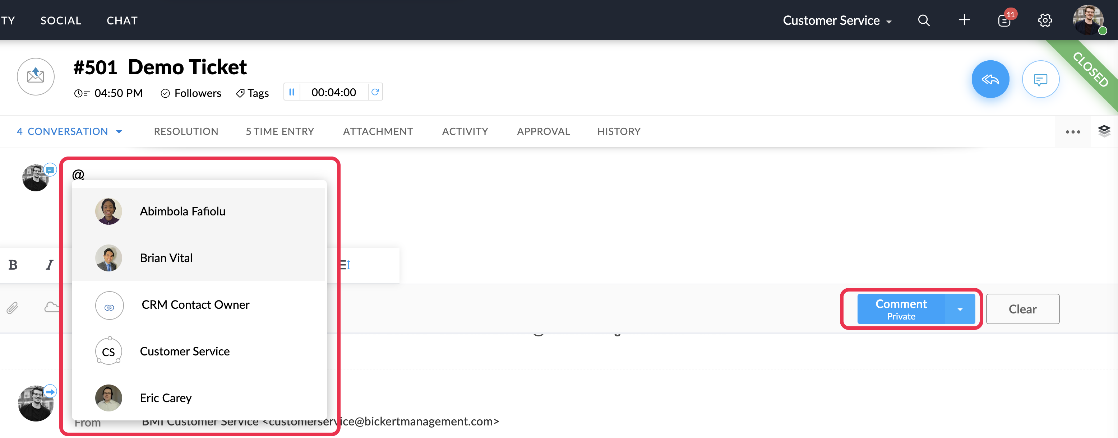Screen dimensions: 1118x438
Task: Toggle bold formatting
Action: [x=13, y=265]
